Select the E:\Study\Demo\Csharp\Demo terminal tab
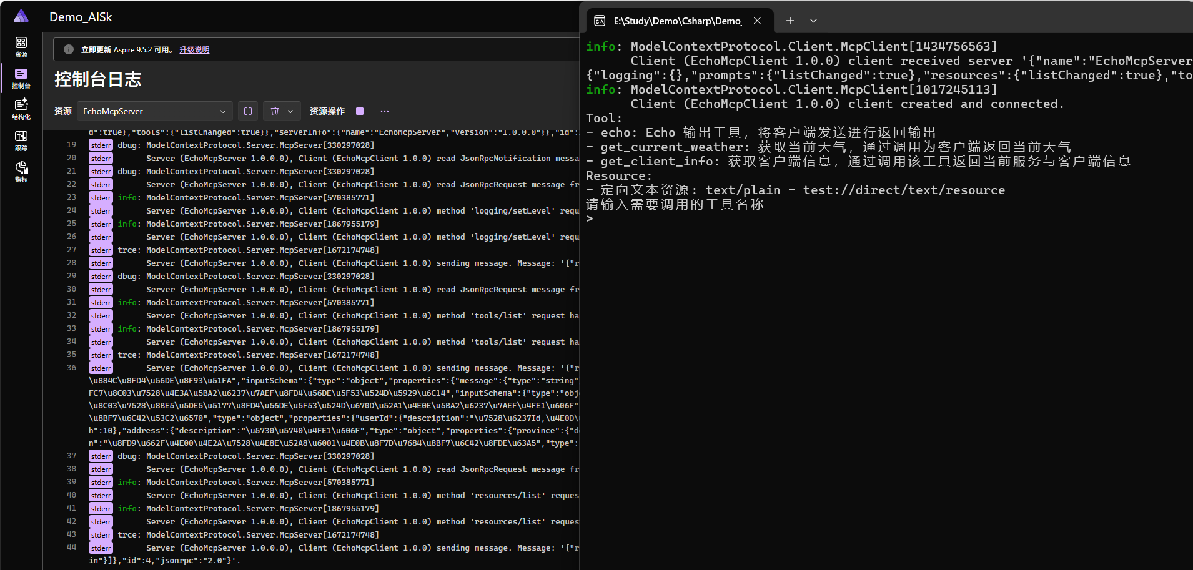This screenshot has width=1193, height=570. coord(680,21)
